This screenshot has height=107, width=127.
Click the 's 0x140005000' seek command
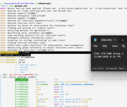[x=26, y=57]
